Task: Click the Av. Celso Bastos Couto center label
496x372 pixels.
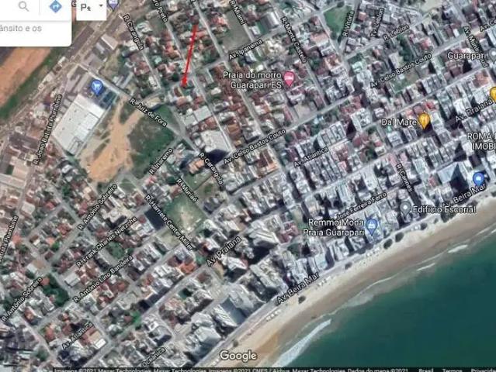Action: pyautogui.click(x=255, y=146)
